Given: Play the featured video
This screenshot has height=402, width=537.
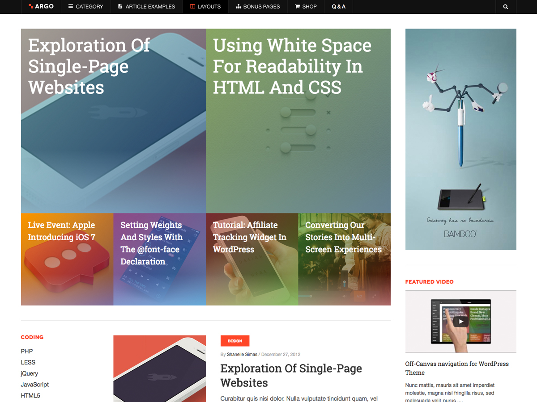Looking at the screenshot, I should click(x=460, y=321).
